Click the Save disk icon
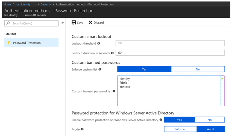 [74, 23]
